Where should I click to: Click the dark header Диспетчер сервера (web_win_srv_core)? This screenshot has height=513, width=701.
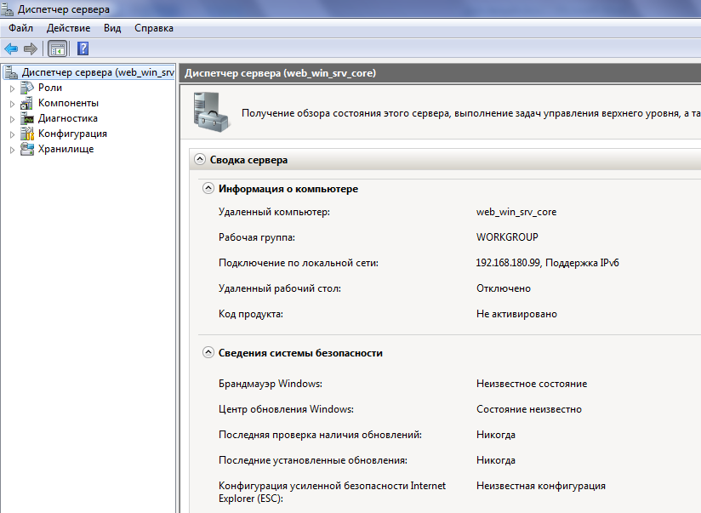pos(280,73)
